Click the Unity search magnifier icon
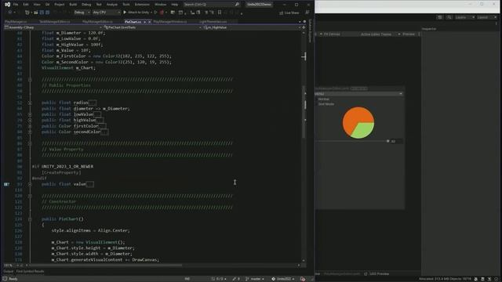 point(449,17)
